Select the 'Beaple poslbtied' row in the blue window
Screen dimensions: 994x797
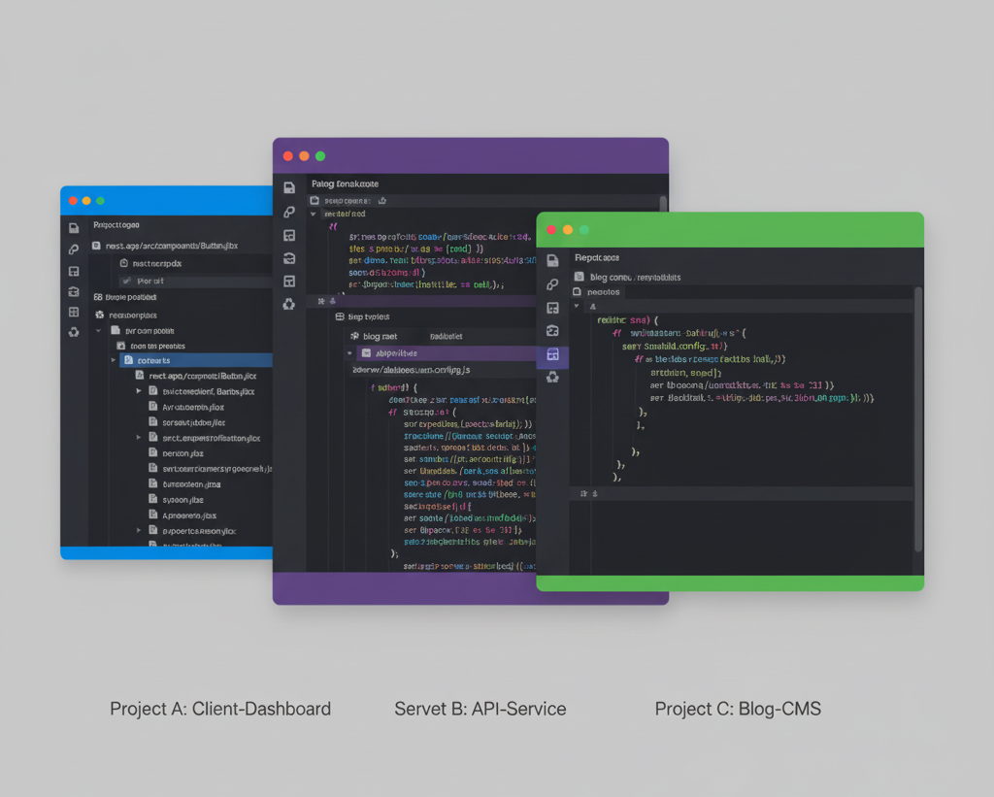[x=125, y=297]
